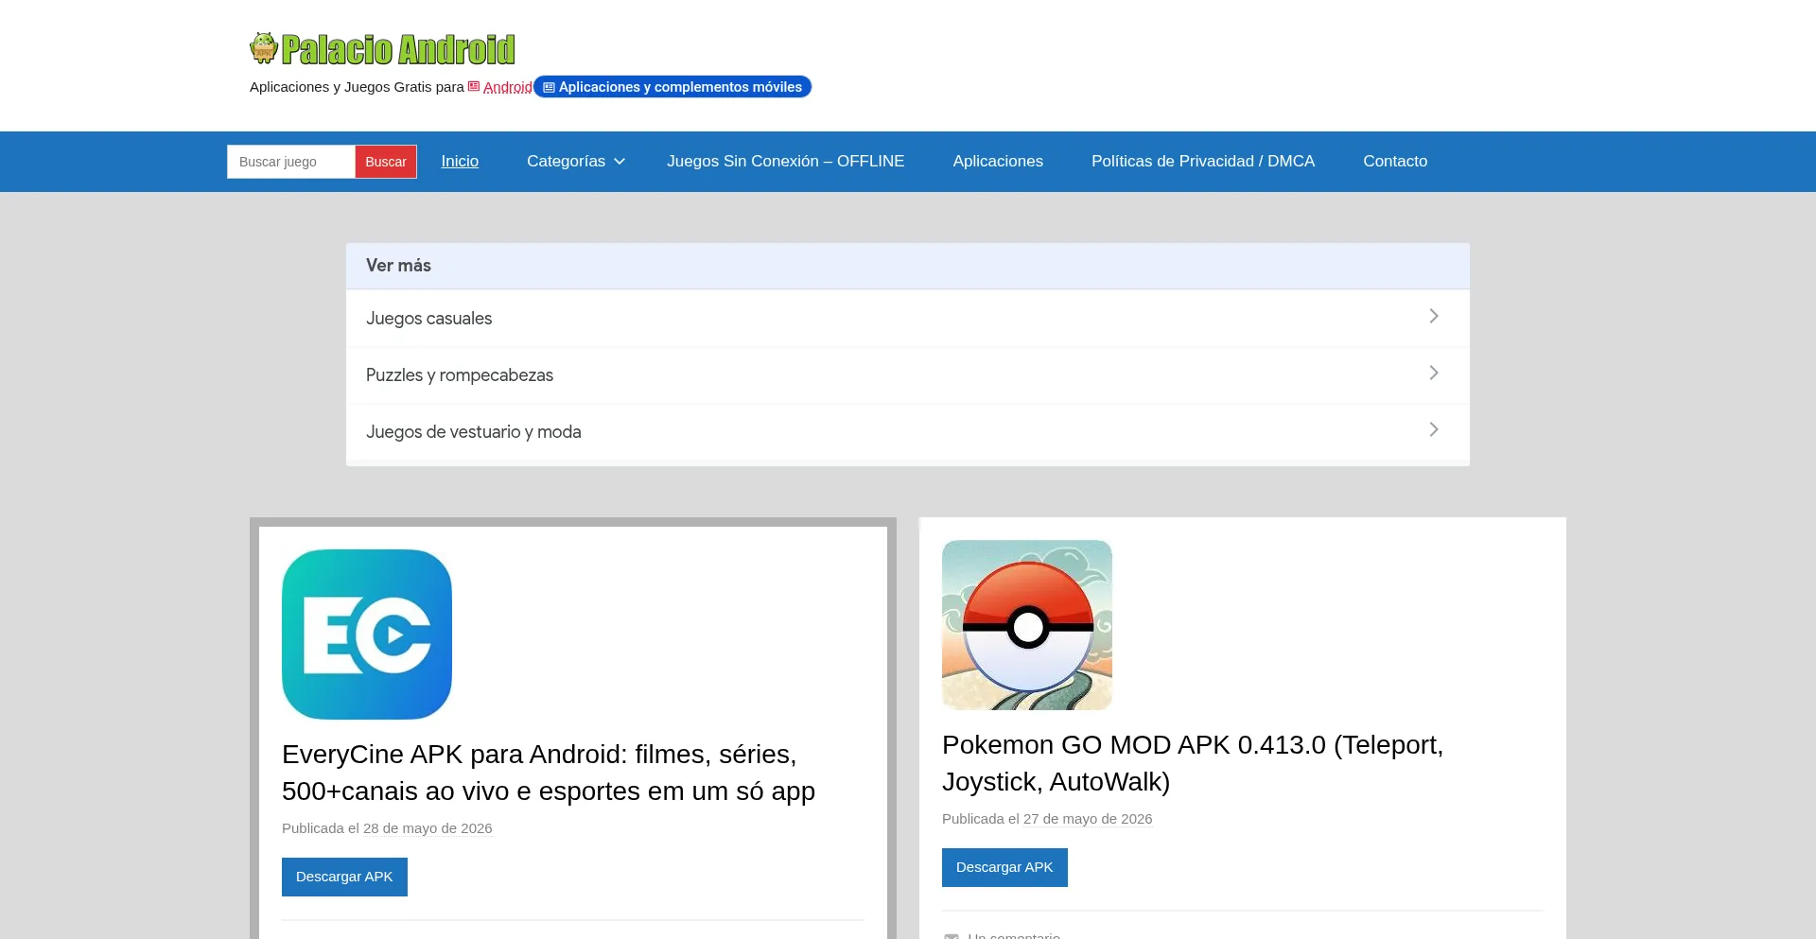Open Juegos de vestuario y moda row
This screenshot has width=1816, height=939.
908,432
